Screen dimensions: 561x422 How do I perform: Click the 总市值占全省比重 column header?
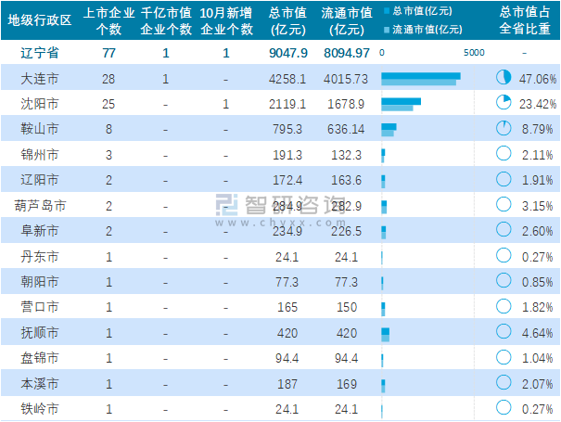[x=525, y=20]
